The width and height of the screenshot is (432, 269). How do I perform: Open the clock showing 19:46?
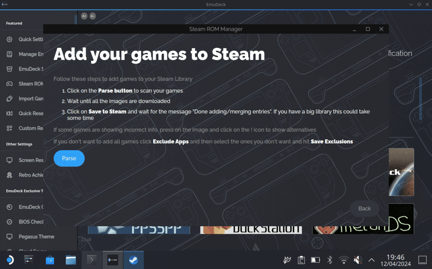click(x=396, y=260)
